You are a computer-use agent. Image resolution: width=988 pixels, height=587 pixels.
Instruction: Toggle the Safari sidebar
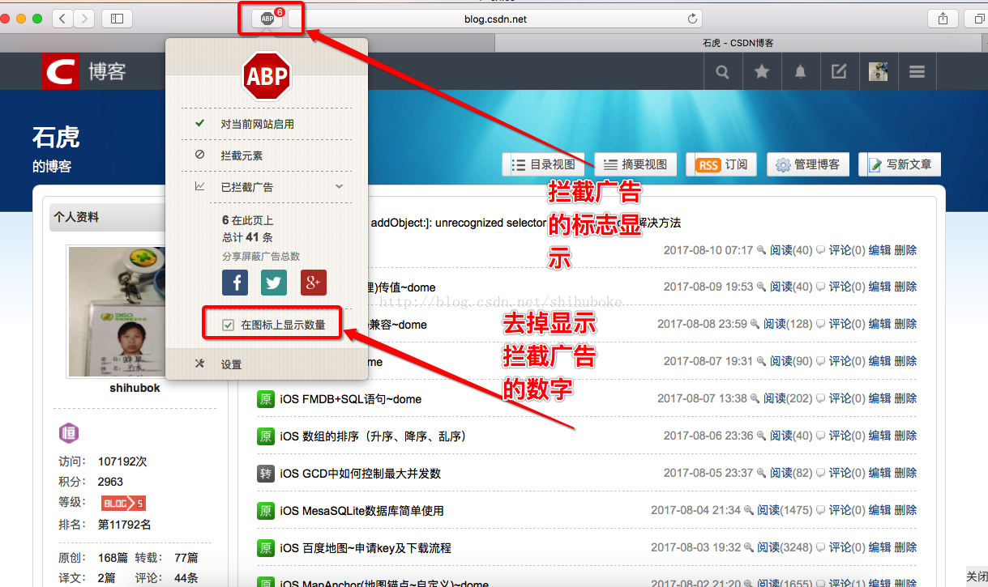(114, 18)
